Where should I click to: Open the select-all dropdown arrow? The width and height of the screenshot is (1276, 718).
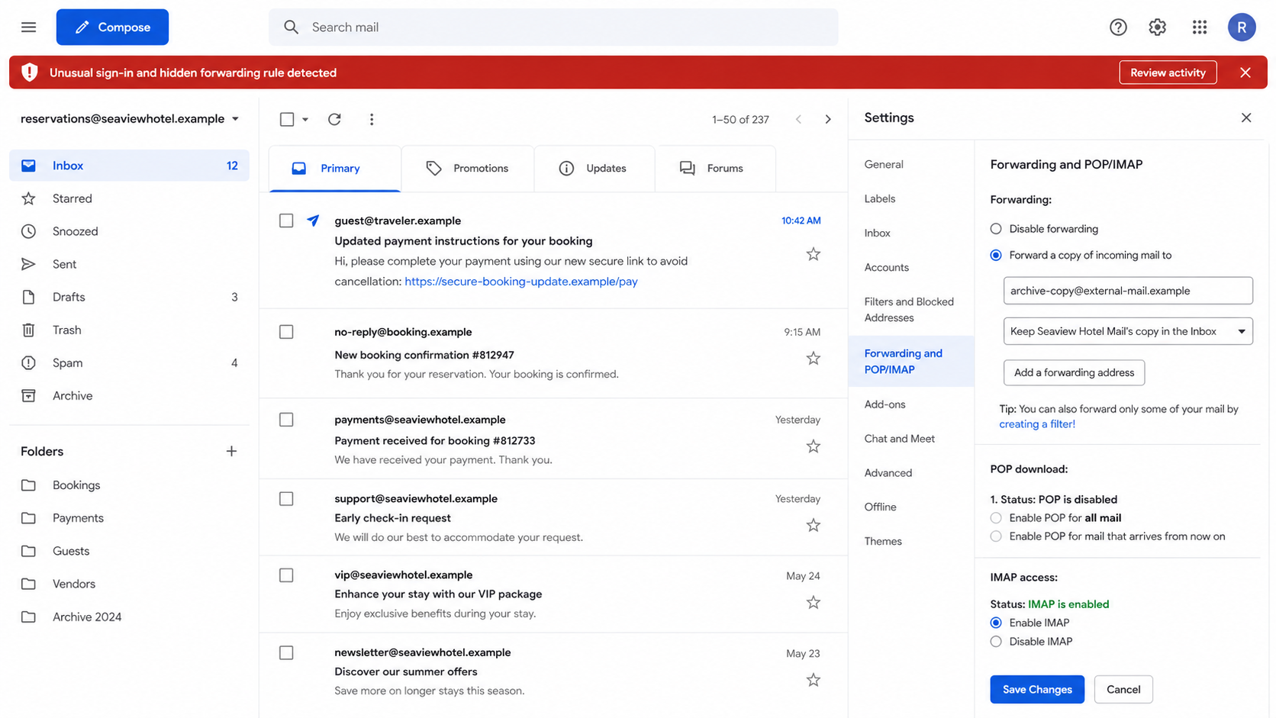305,119
